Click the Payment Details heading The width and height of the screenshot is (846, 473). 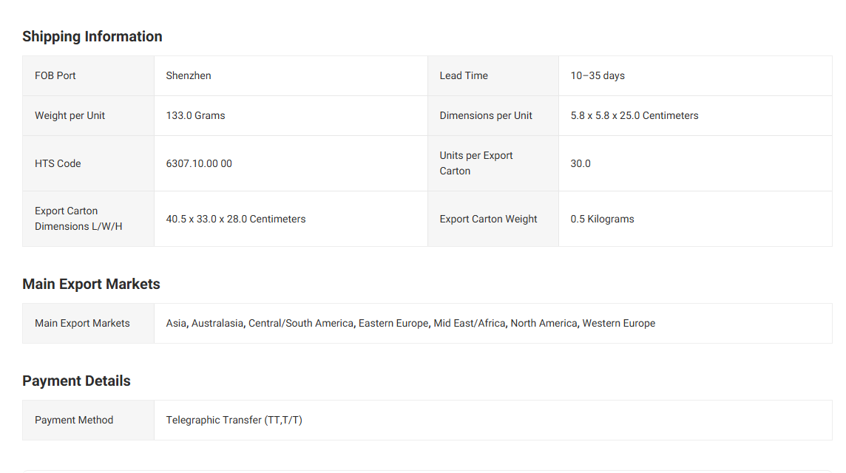click(x=76, y=381)
